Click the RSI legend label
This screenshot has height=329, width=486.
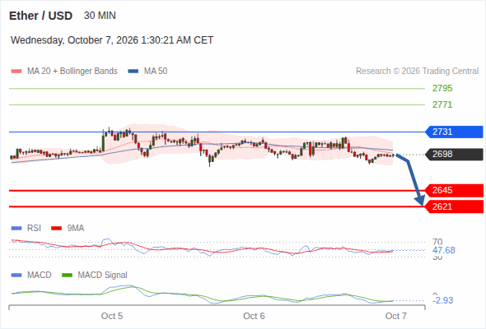pyautogui.click(x=34, y=229)
